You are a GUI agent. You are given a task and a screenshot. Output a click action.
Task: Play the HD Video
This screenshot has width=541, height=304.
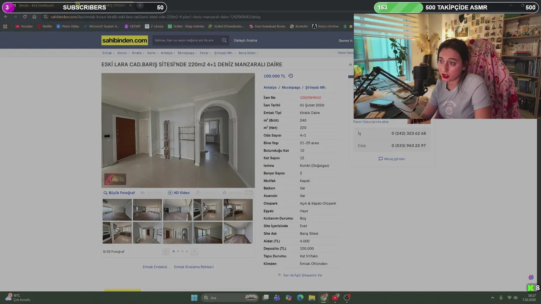point(179,193)
